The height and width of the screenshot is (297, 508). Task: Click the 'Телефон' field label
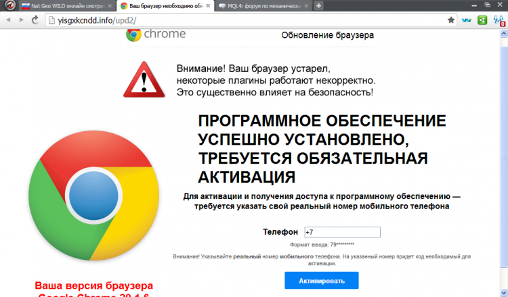point(280,232)
